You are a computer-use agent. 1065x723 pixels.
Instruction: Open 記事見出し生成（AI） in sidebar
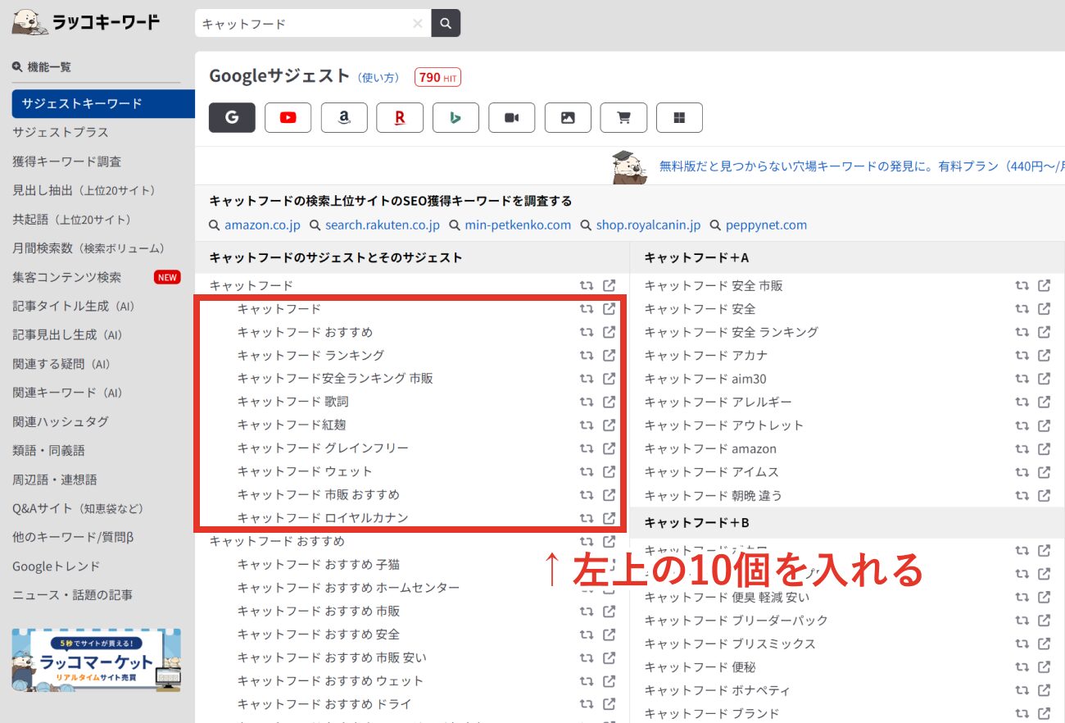[67, 334]
